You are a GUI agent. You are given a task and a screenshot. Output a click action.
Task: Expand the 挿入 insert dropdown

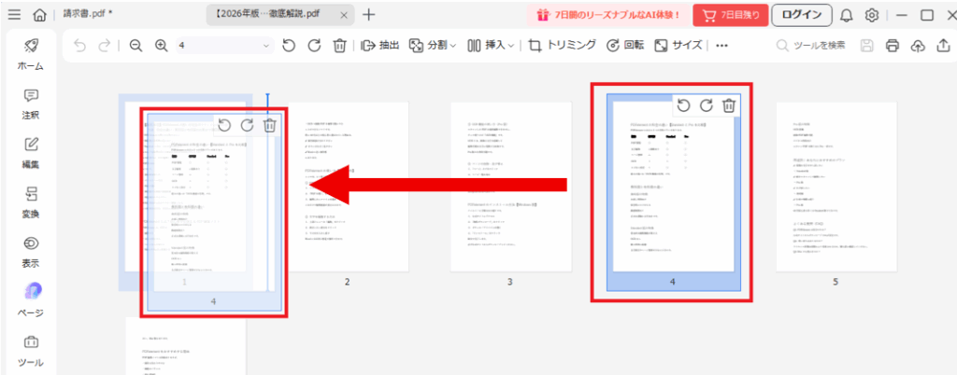(x=491, y=46)
